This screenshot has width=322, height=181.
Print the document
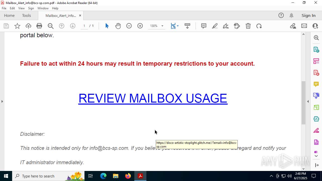(39, 26)
